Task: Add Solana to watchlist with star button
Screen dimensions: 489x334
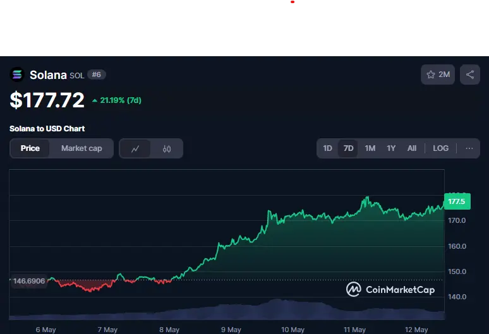Action: (x=438, y=75)
